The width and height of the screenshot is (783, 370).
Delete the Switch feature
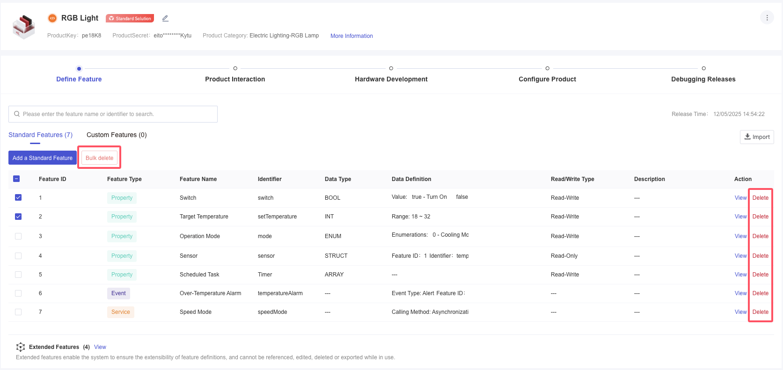coord(761,198)
